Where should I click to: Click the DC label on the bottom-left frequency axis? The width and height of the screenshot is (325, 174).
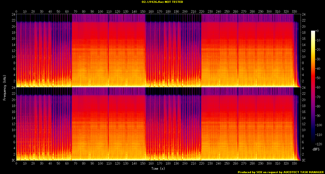tap(13, 160)
